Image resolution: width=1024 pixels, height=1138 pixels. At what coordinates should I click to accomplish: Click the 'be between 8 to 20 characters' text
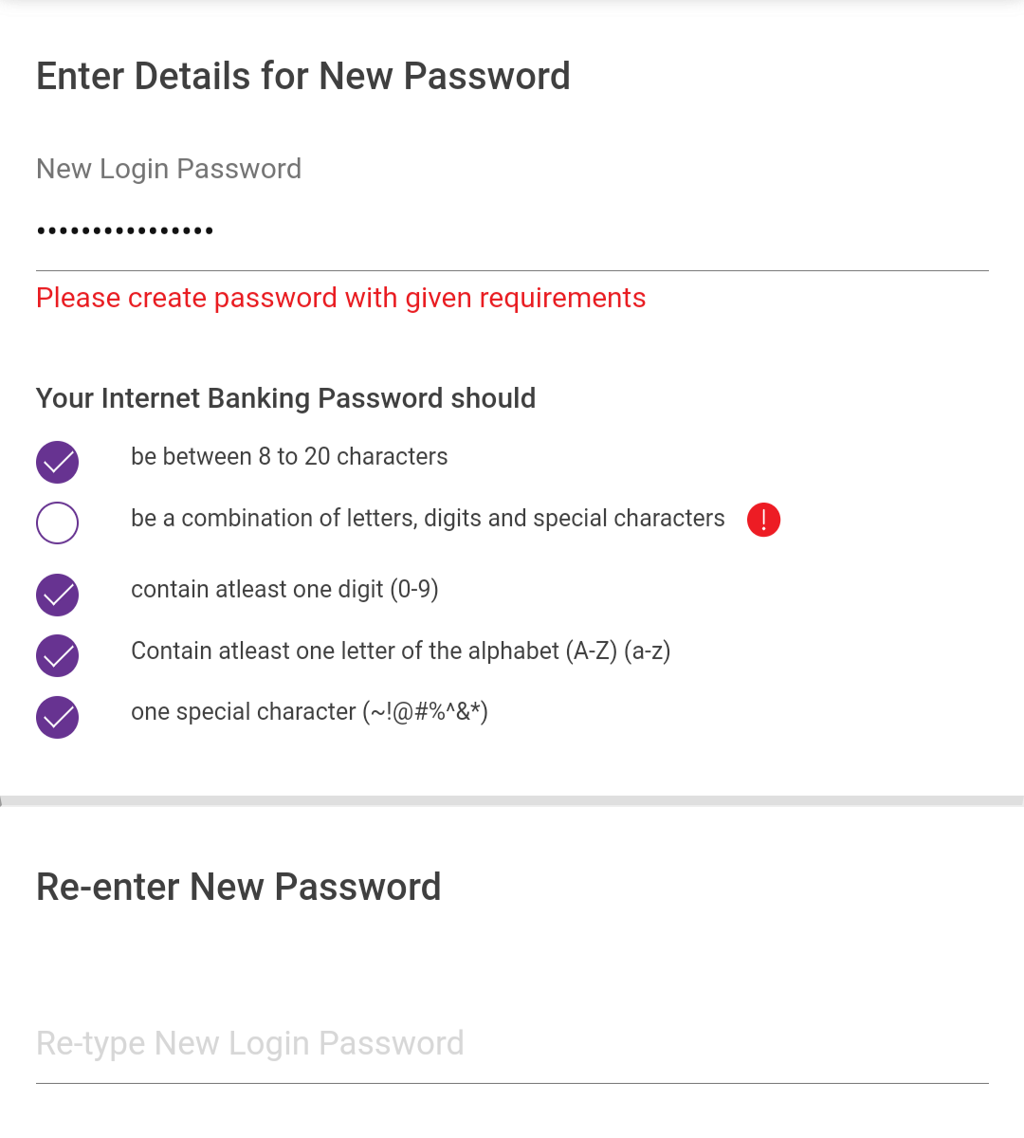click(x=289, y=457)
